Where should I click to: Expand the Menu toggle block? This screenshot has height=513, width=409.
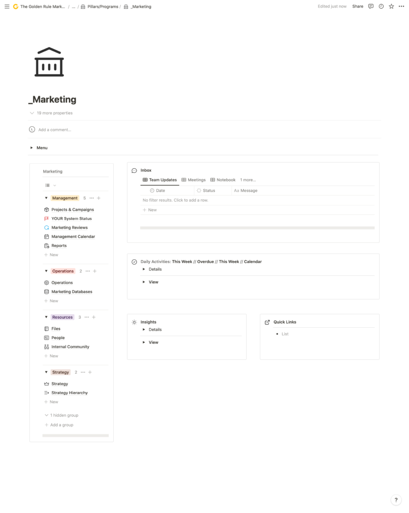(x=32, y=148)
